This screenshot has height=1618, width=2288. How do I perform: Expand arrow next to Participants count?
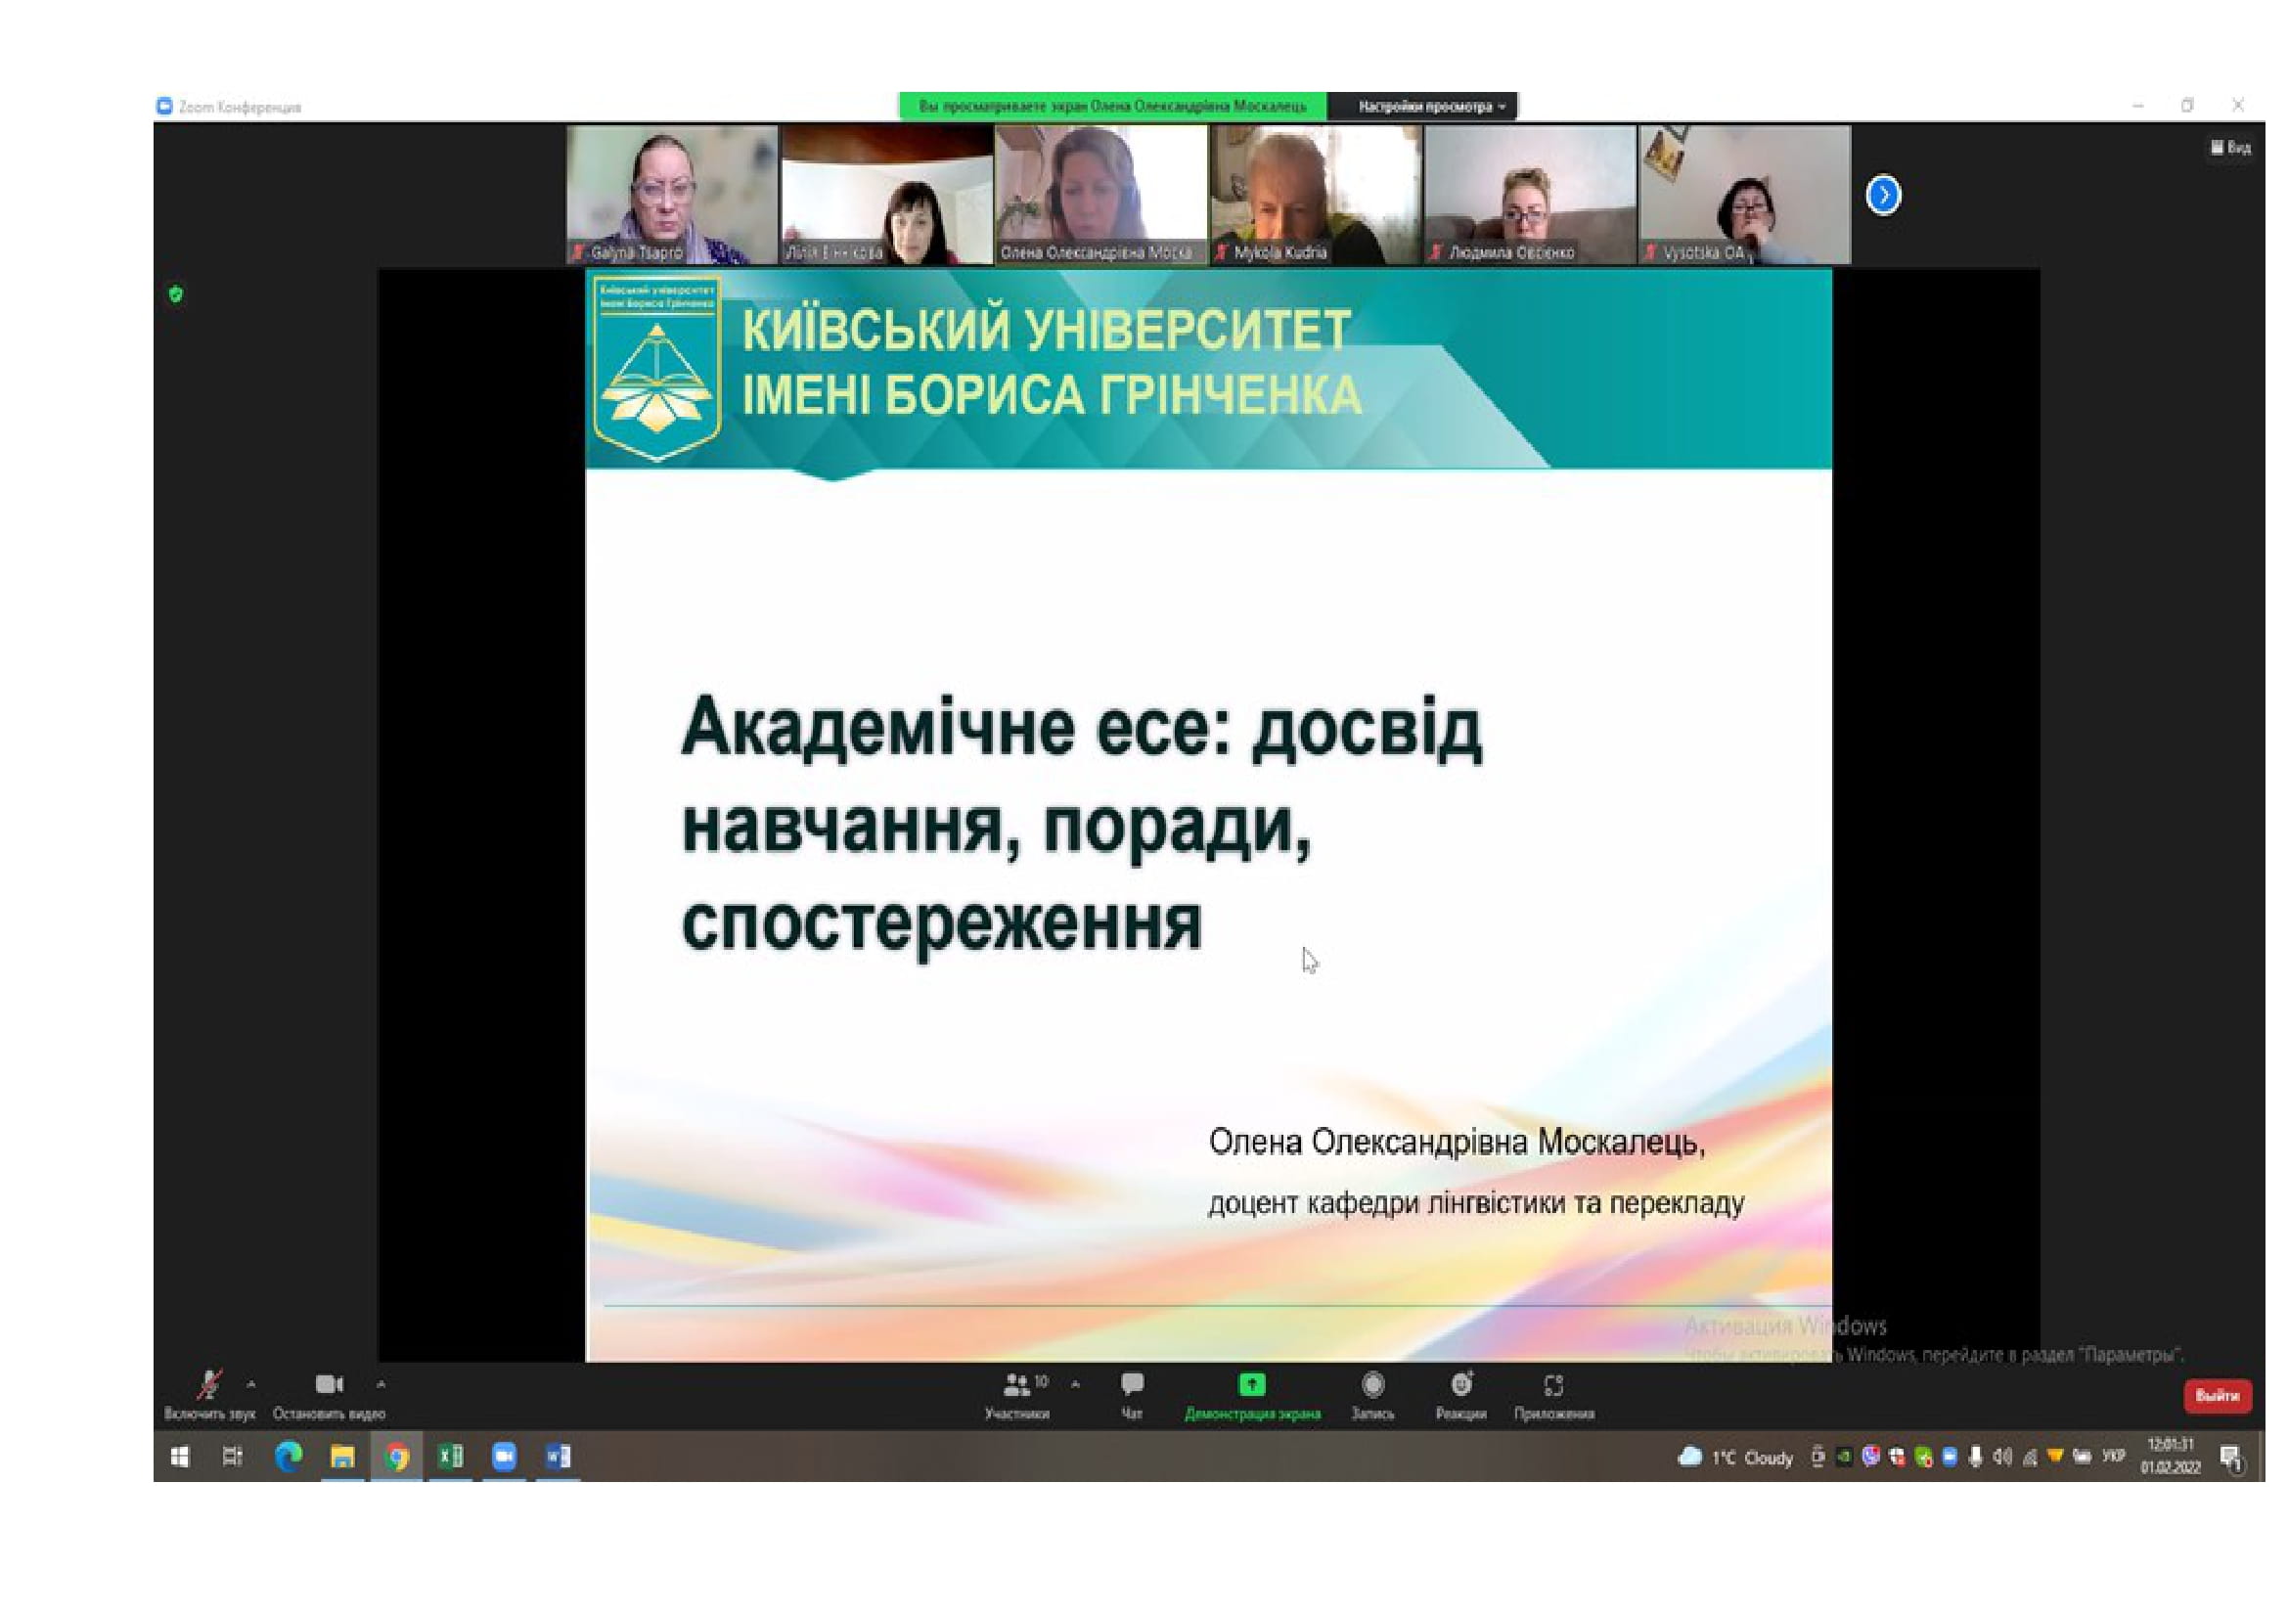click(1075, 1384)
